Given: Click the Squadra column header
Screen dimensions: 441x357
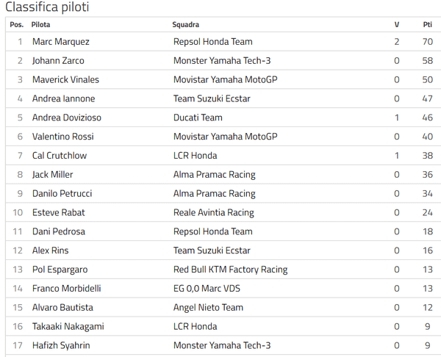Looking at the screenshot, I should tap(186, 25).
